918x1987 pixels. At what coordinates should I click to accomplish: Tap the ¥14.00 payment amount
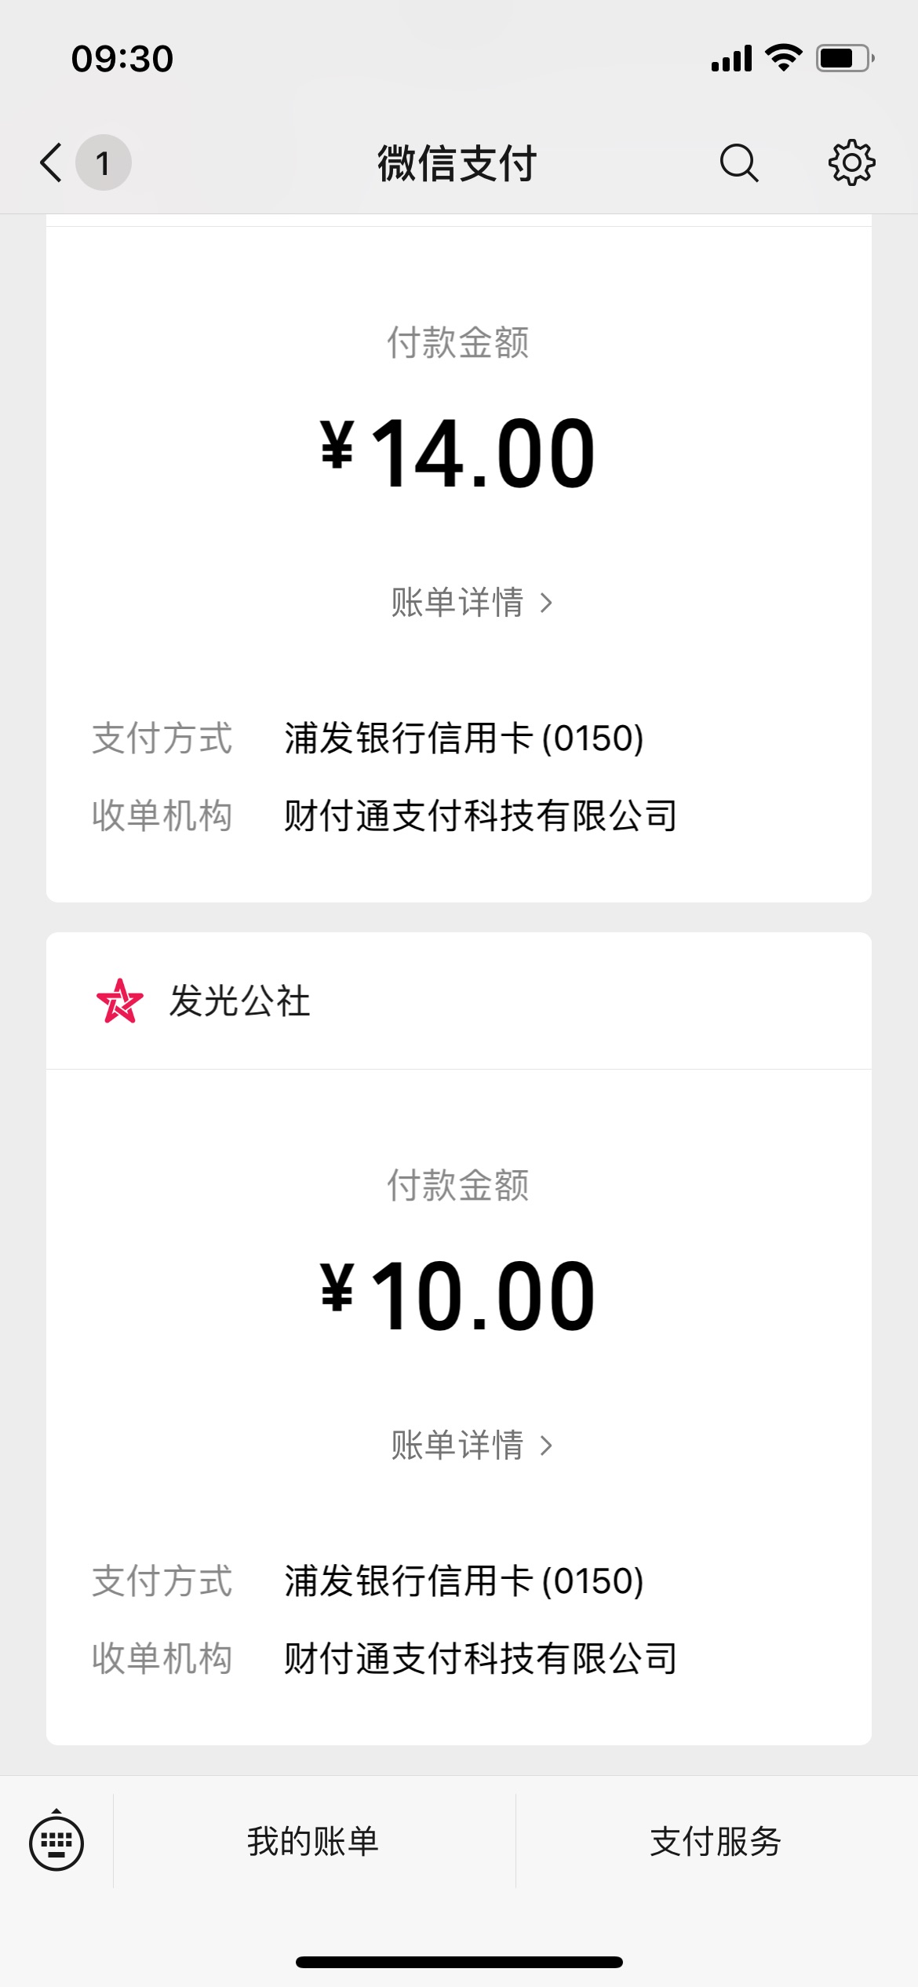(x=458, y=453)
